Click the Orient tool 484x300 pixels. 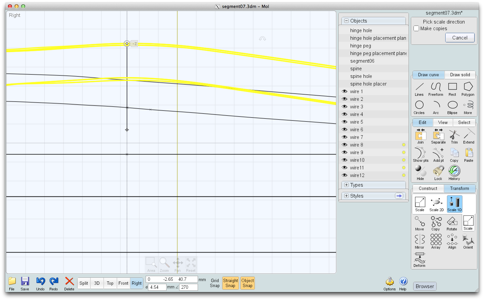coord(468,242)
